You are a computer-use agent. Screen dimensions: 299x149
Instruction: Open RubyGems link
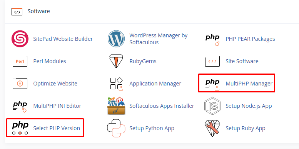tap(143, 61)
